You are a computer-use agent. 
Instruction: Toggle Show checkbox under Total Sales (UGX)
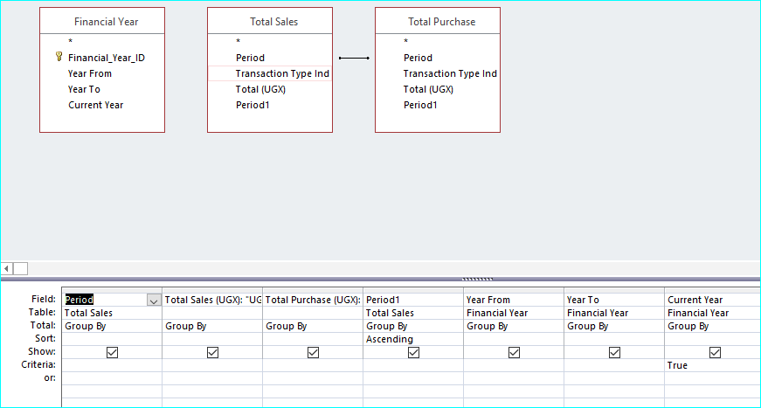(212, 352)
